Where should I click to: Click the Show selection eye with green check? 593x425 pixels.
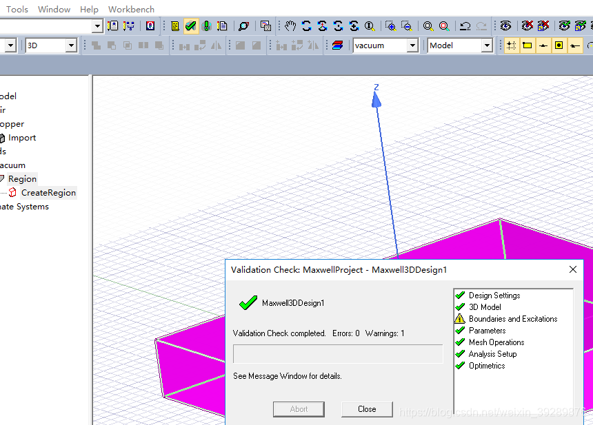(x=565, y=26)
